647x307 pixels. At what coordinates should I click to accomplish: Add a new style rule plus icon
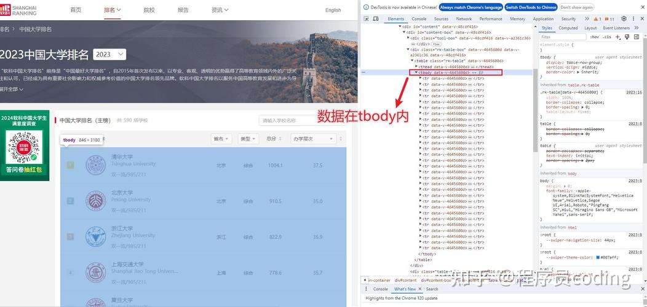point(617,37)
